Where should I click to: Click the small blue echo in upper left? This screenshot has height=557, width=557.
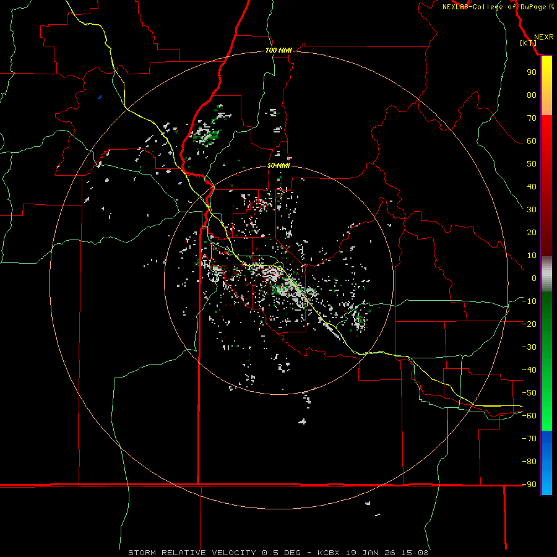[x=100, y=97]
